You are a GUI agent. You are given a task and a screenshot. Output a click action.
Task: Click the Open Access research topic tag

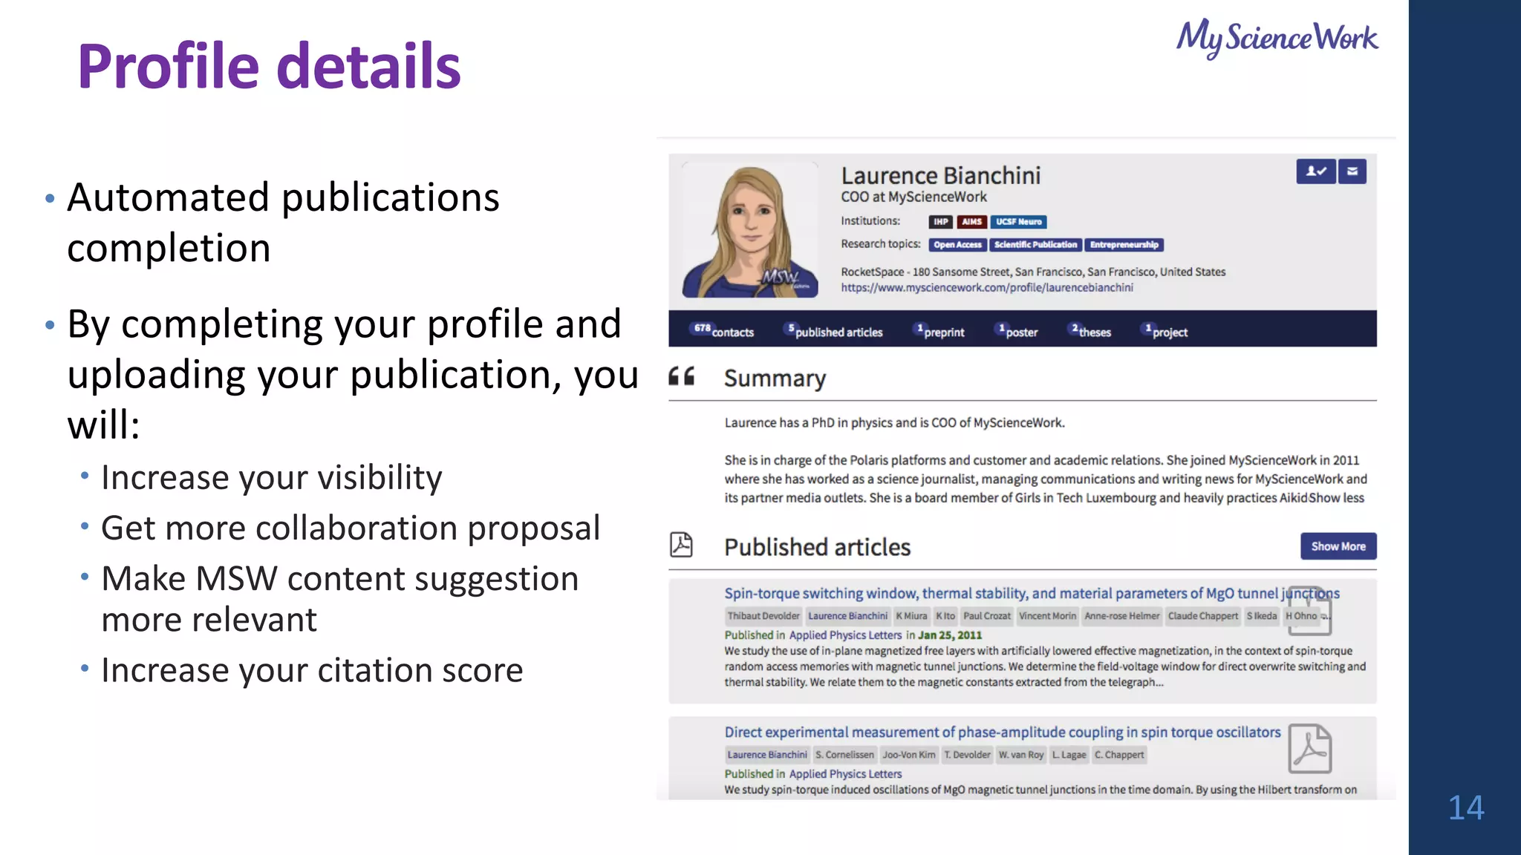pos(957,245)
